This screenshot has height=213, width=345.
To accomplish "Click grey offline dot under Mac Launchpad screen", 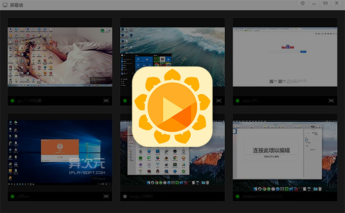I will click(125, 196).
